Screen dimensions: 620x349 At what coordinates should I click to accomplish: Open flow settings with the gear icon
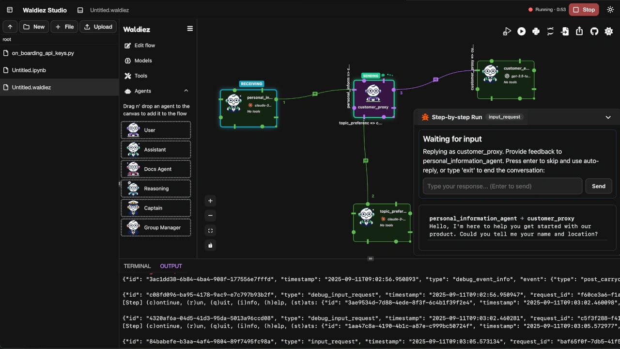click(x=608, y=31)
